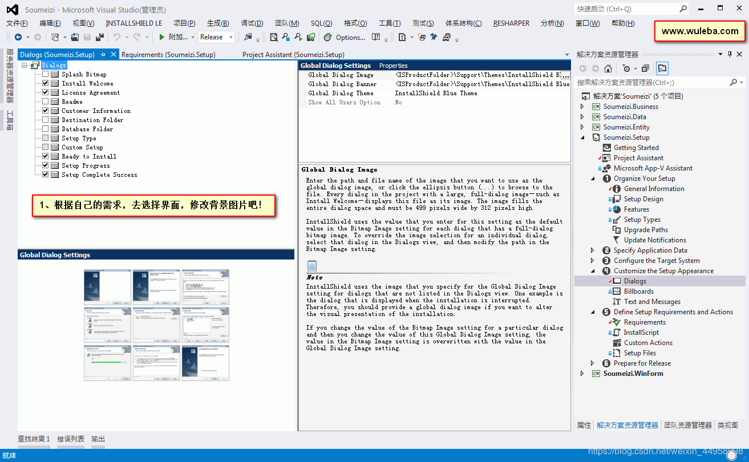Select Setup Complete Success dialog row
The width and height of the screenshot is (749, 462).
click(99, 175)
